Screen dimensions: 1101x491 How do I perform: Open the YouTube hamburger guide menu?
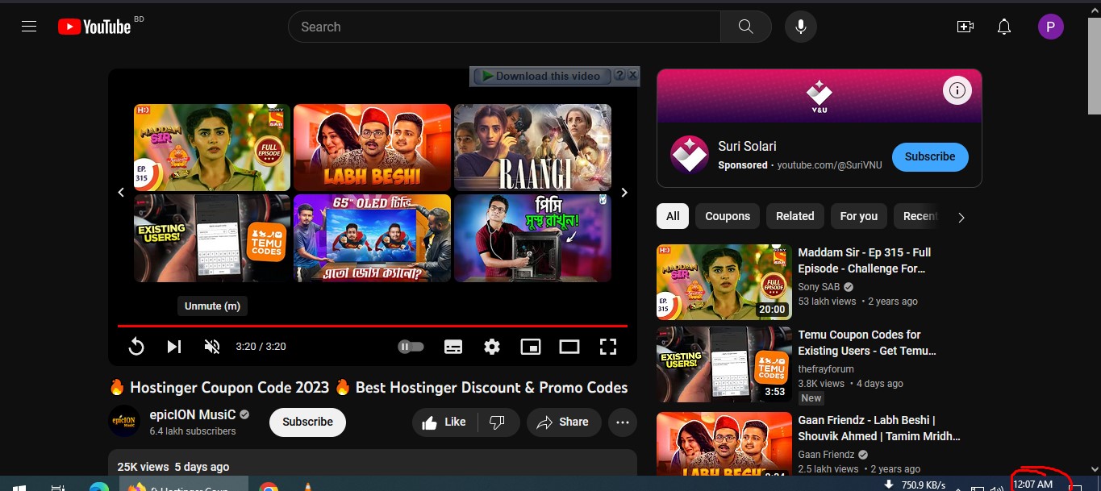point(29,27)
